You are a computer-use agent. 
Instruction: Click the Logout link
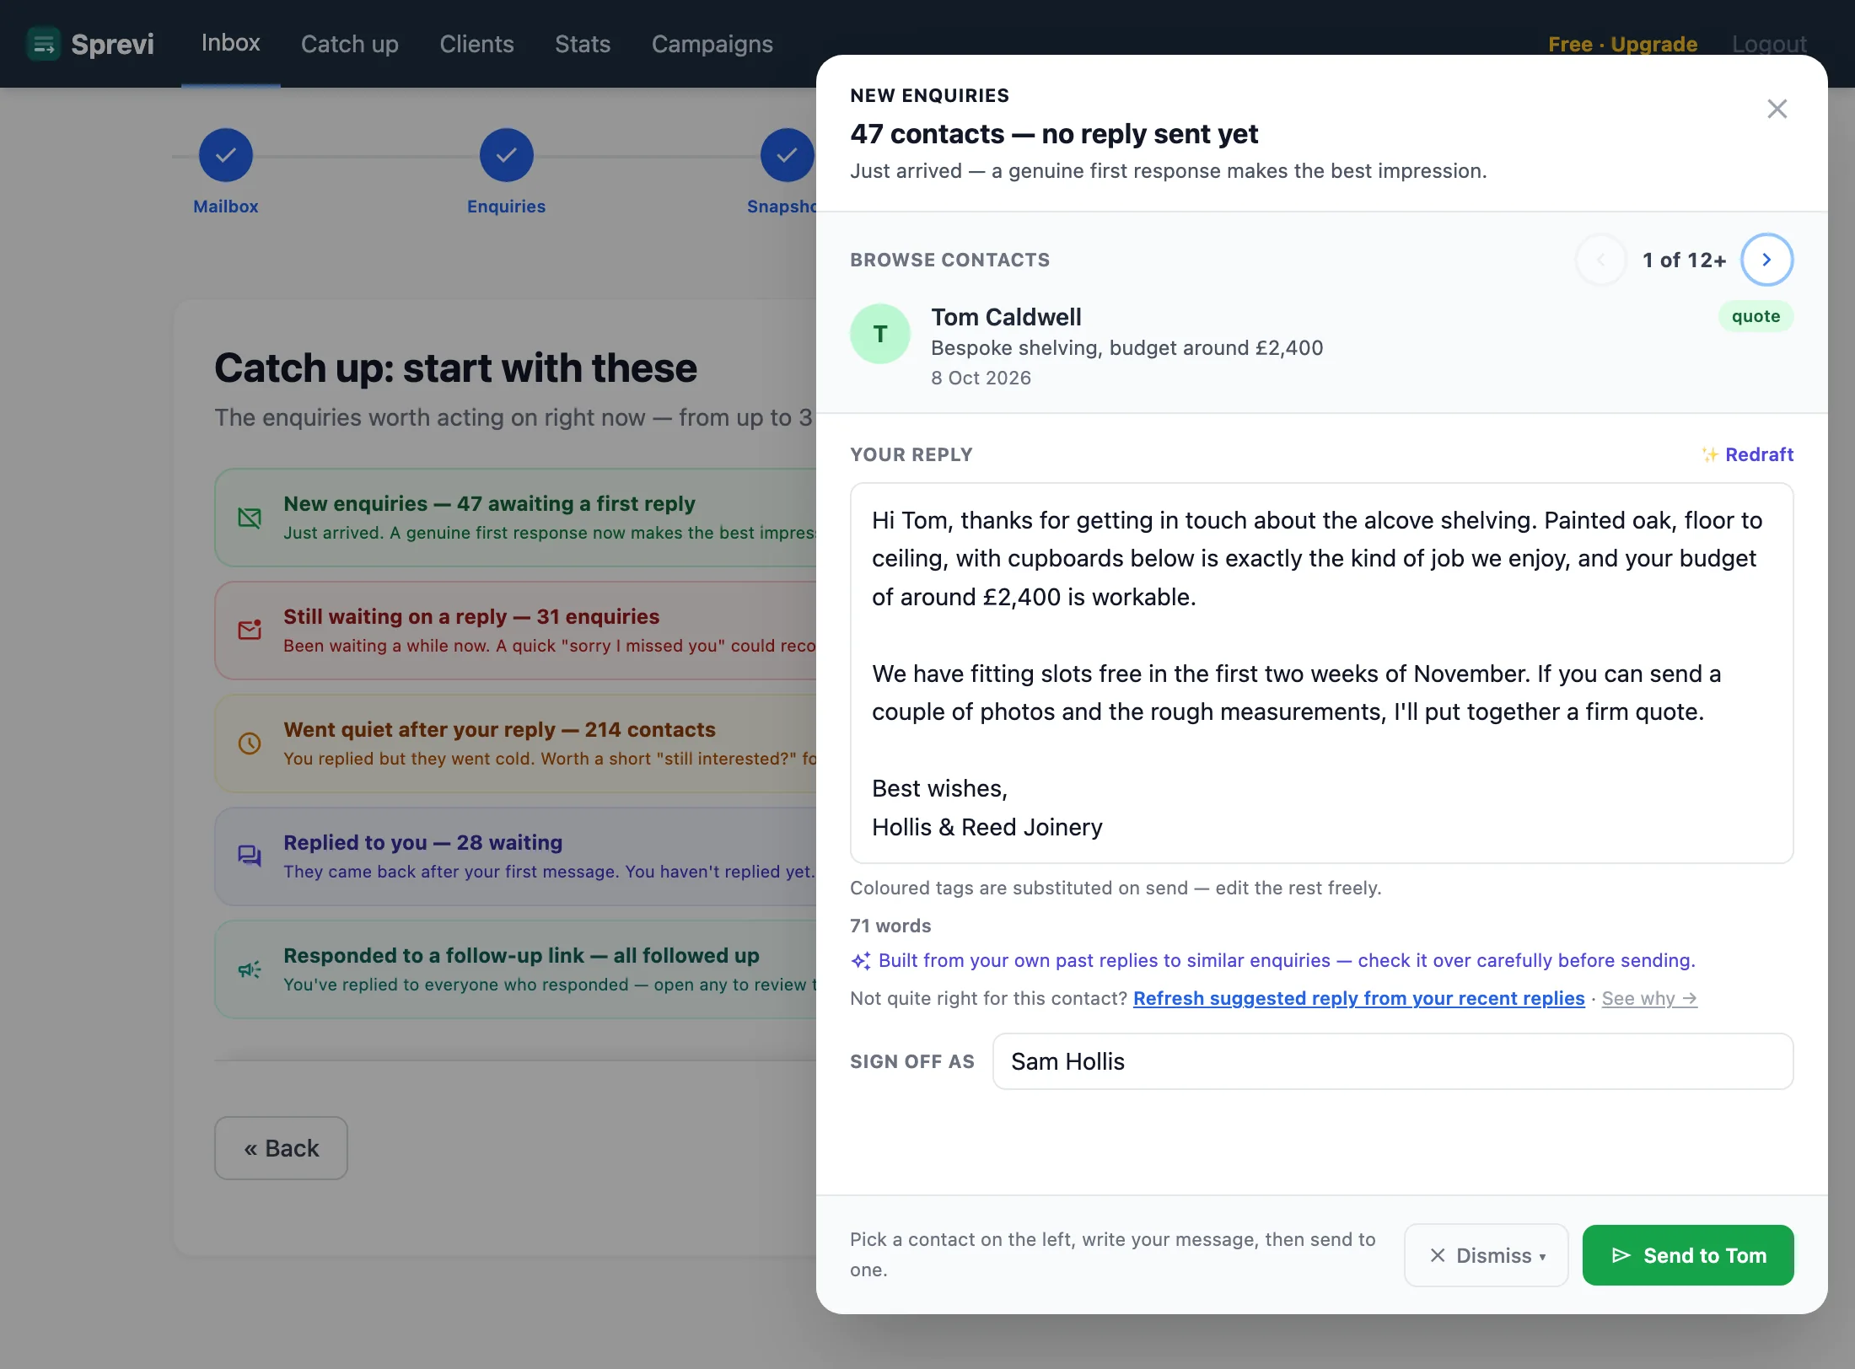(1769, 44)
